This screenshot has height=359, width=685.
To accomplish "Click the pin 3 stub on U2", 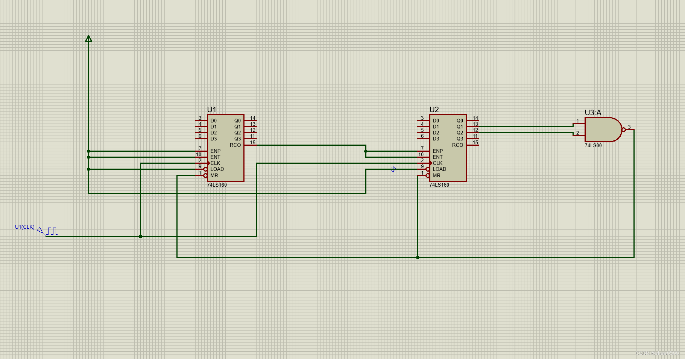I will 423,120.
